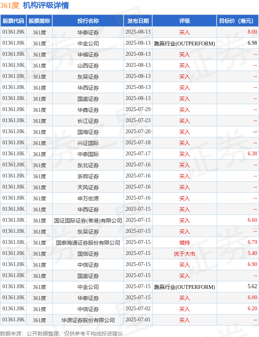Viewport: 259px width, 337px height.
Task: Click the date 2025-07-18
Action: [x=138, y=142]
